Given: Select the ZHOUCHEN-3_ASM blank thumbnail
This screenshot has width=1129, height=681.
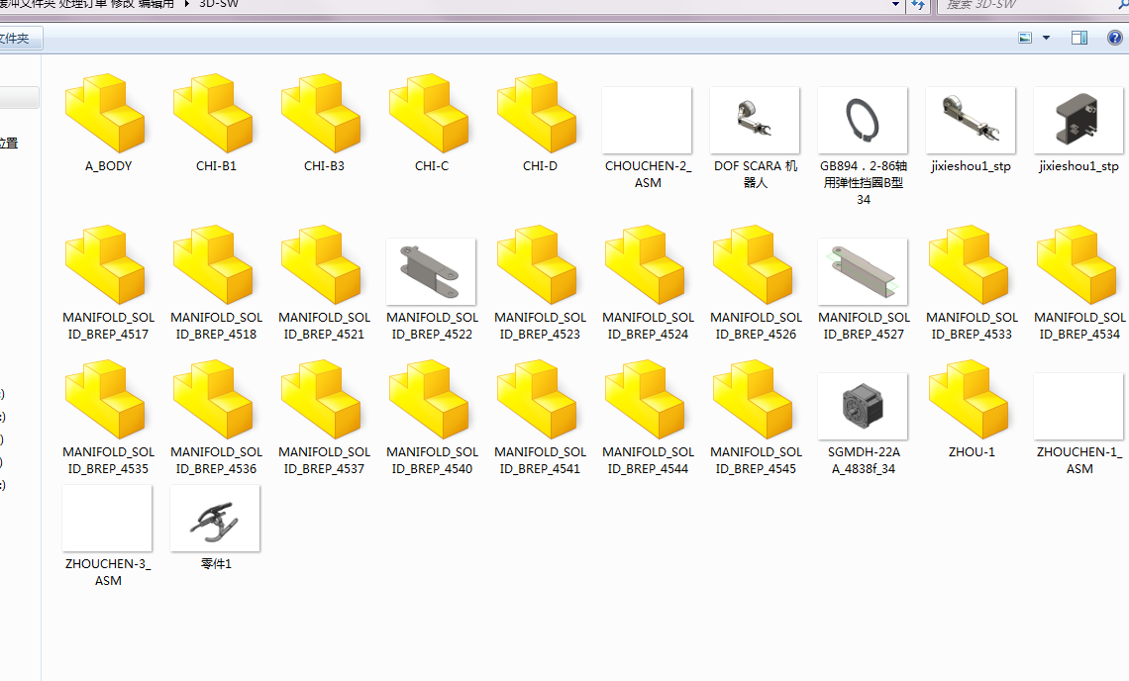Looking at the screenshot, I should tap(107, 519).
